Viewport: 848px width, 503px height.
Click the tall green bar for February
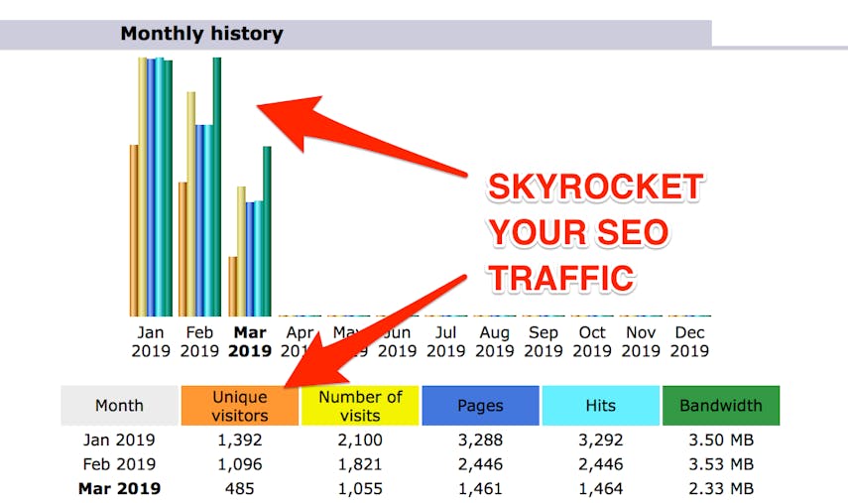pyautogui.click(x=217, y=187)
